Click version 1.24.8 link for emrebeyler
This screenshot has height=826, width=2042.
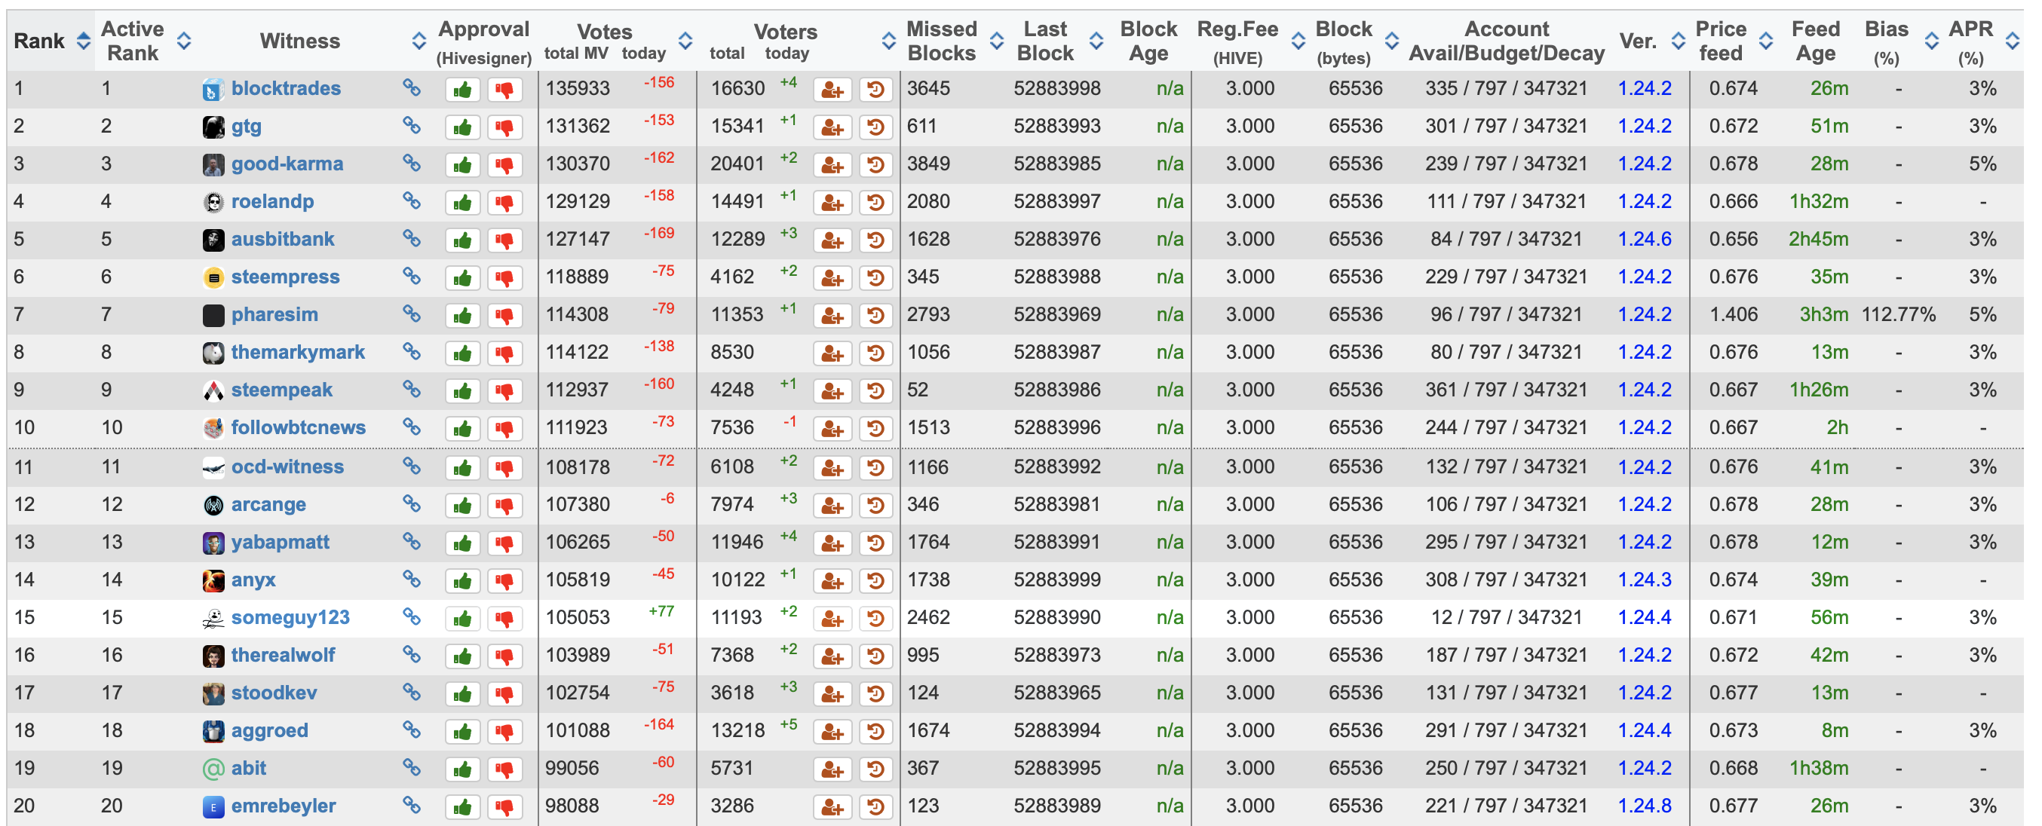click(1645, 806)
